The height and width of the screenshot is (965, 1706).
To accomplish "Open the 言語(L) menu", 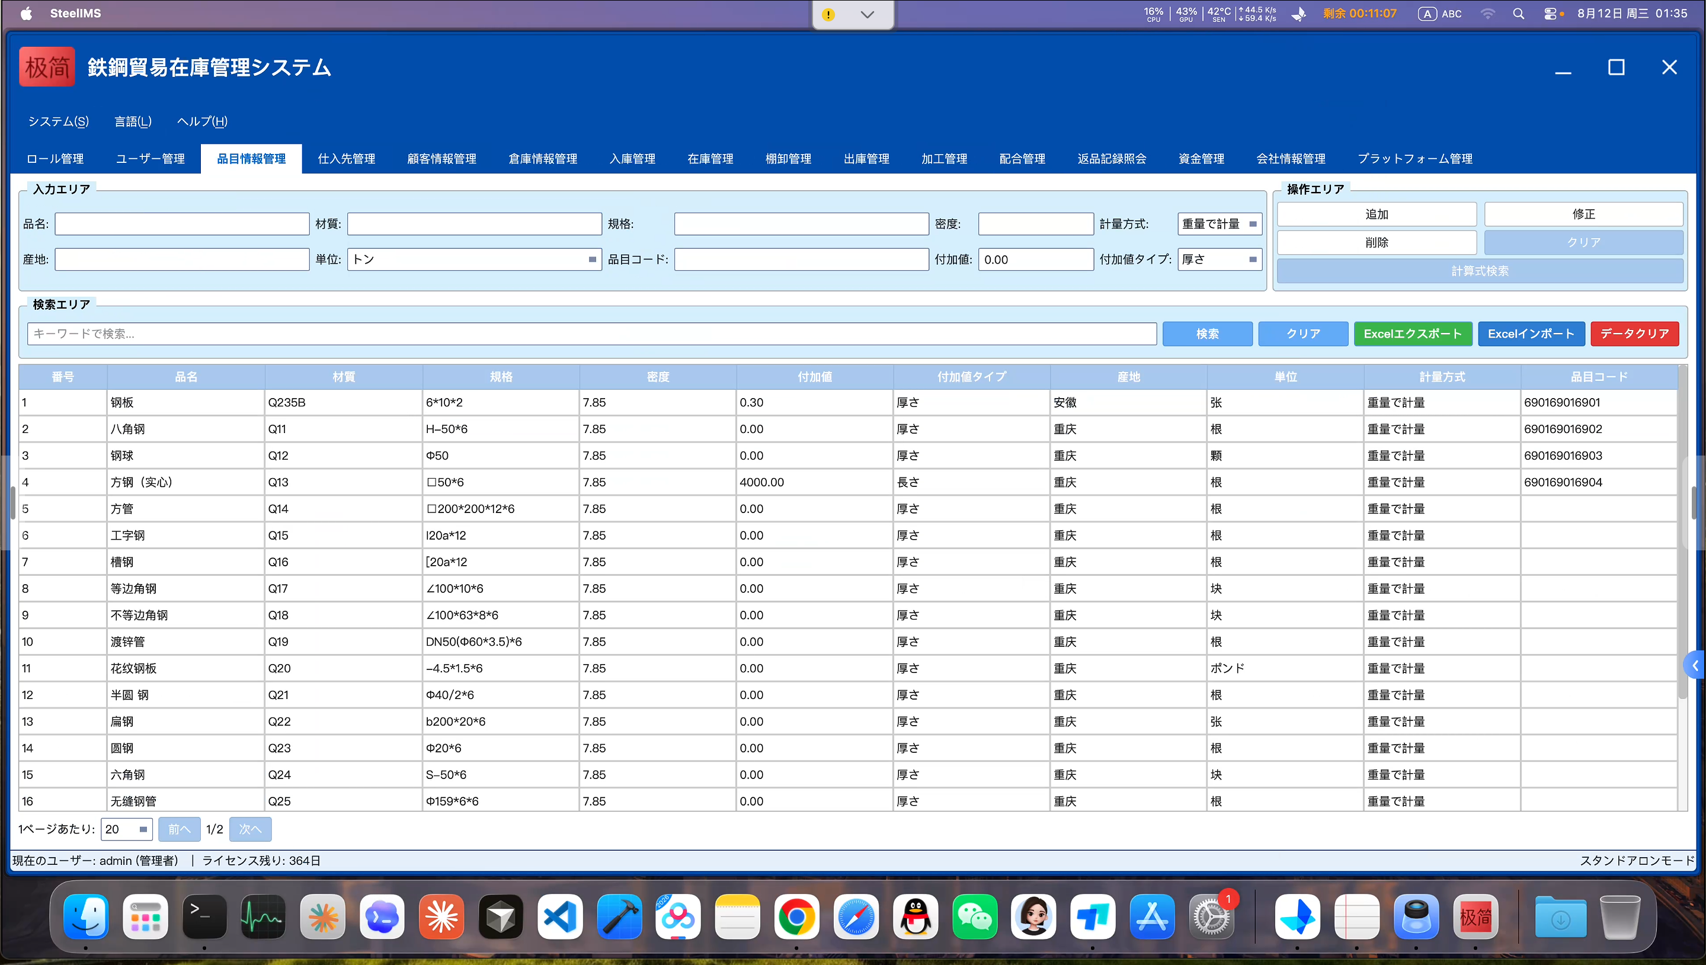I will click(x=133, y=121).
